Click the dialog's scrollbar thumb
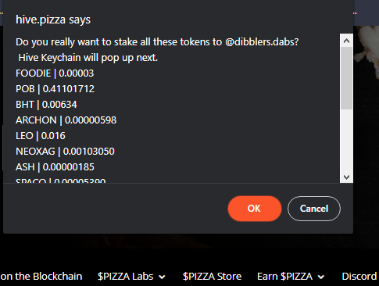379x286 pixels. point(346,78)
